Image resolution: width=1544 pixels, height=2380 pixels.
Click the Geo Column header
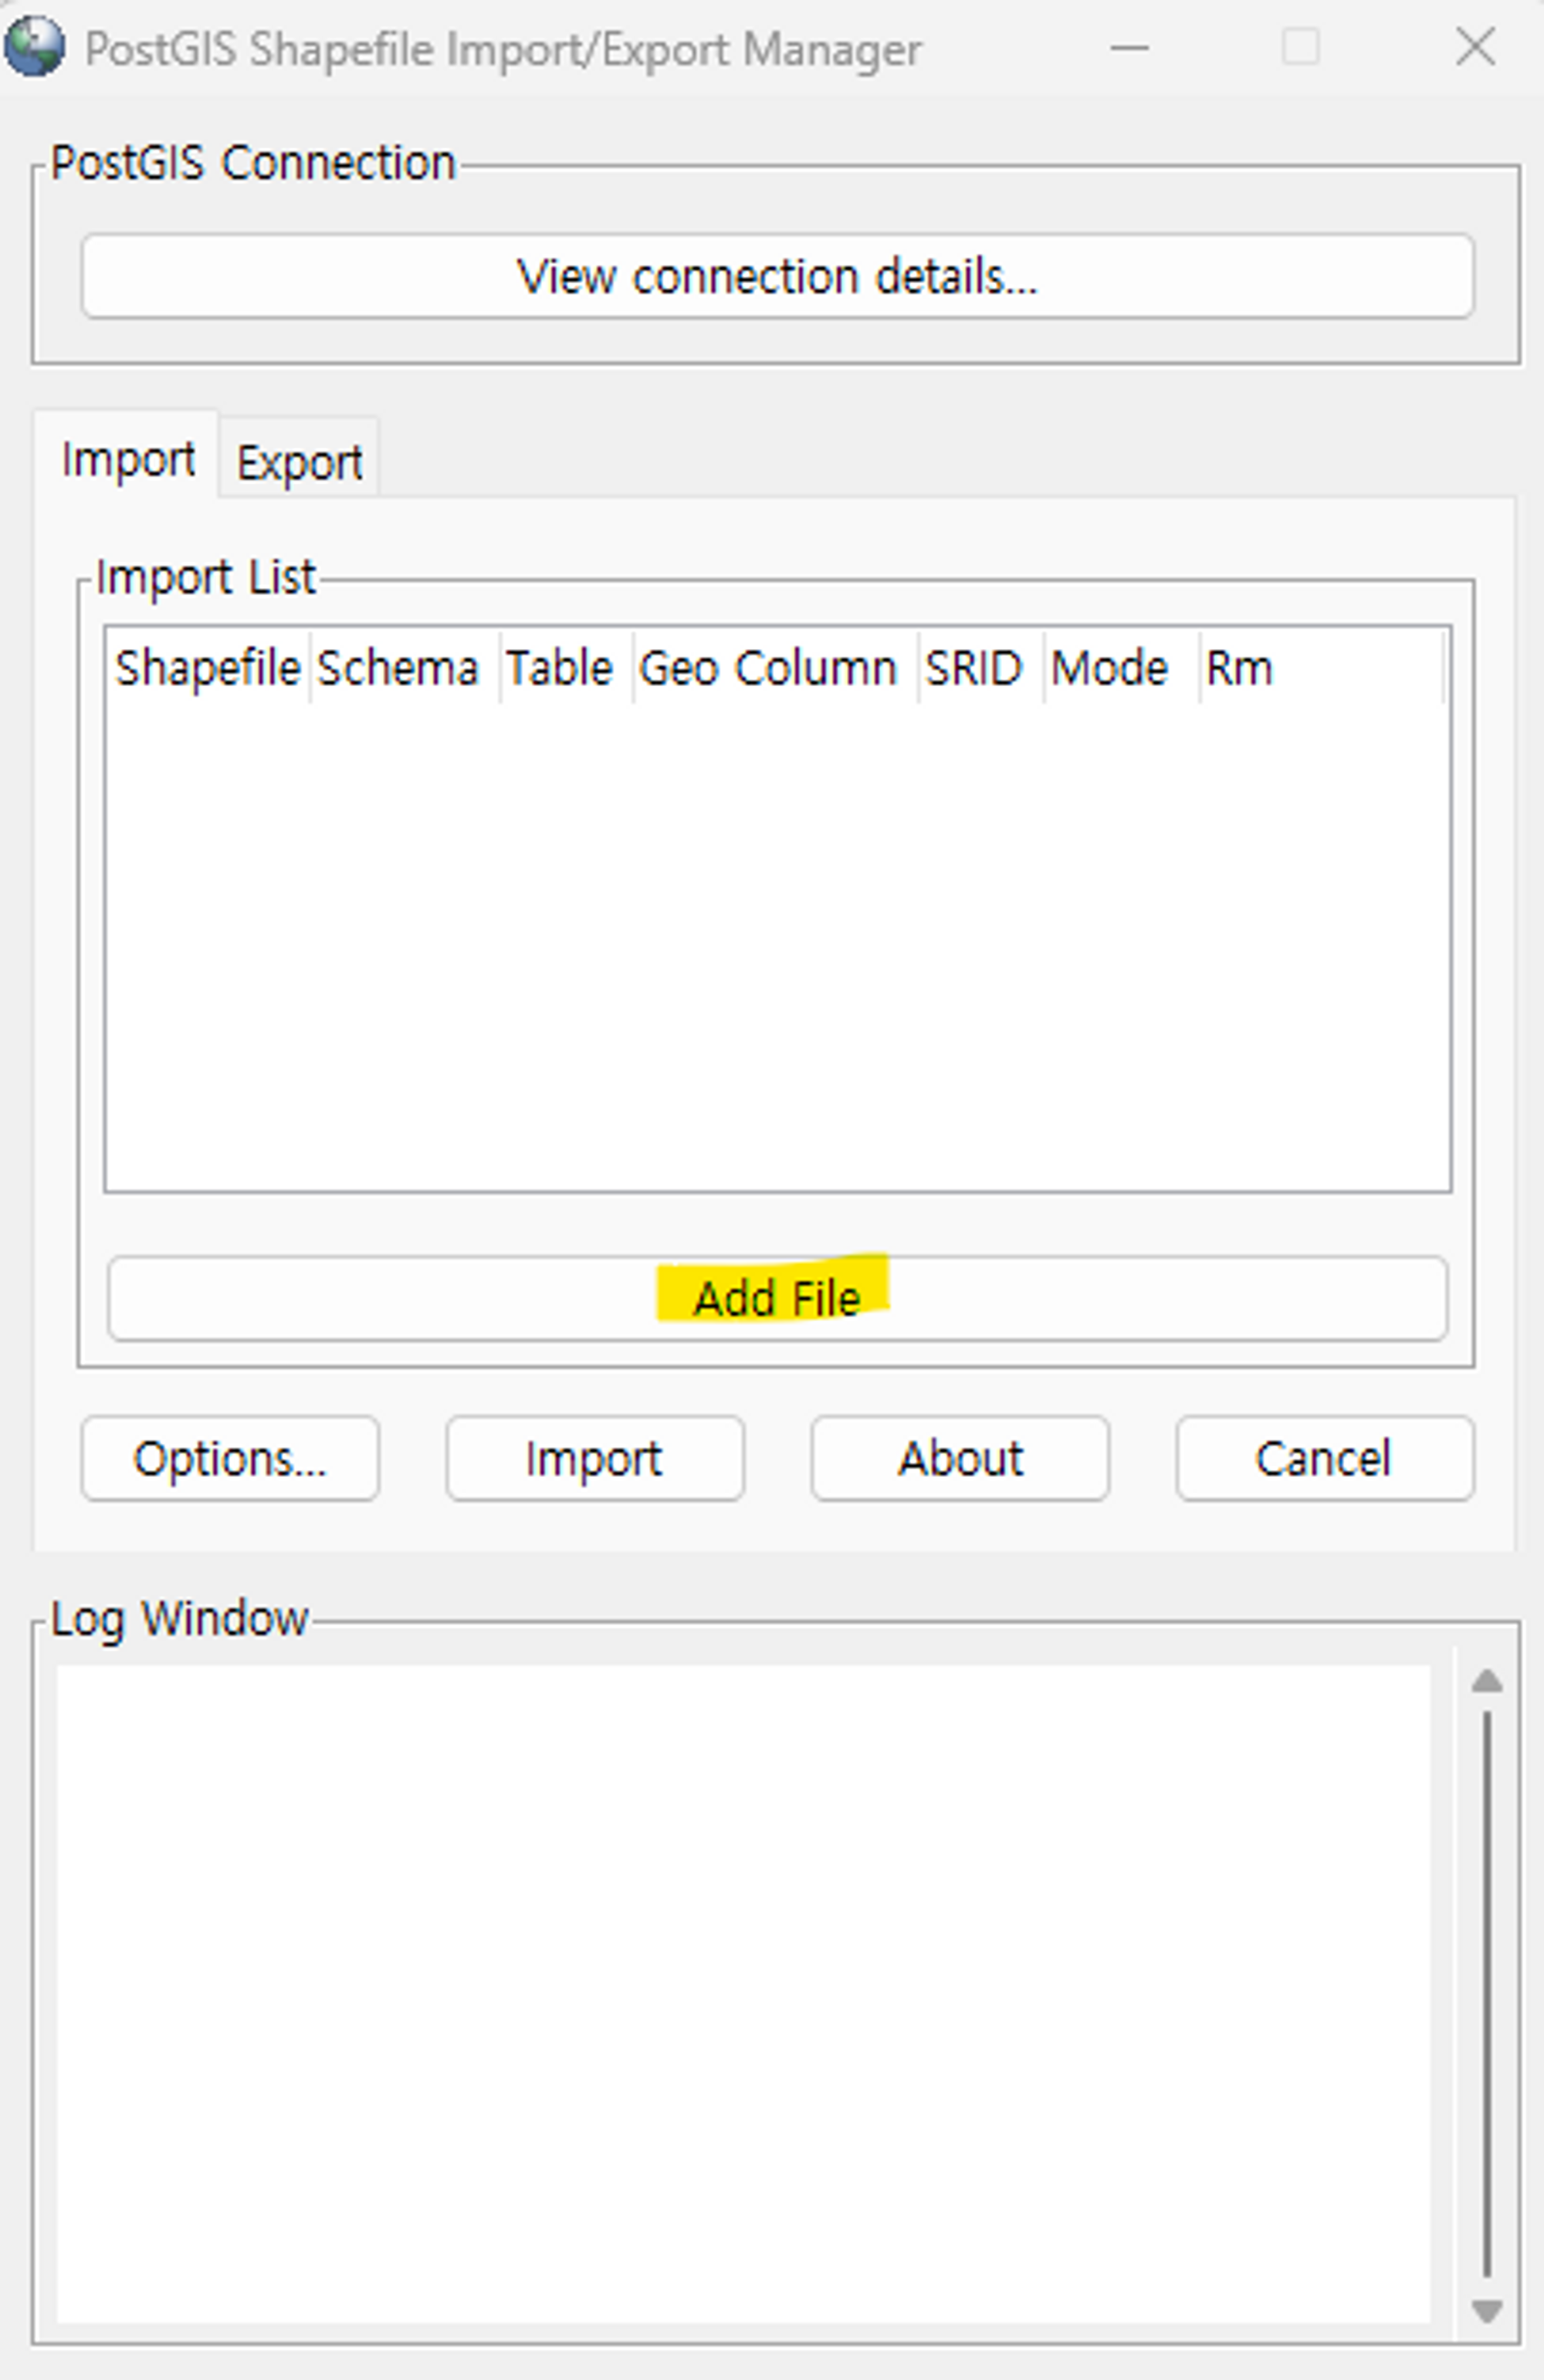tap(776, 667)
